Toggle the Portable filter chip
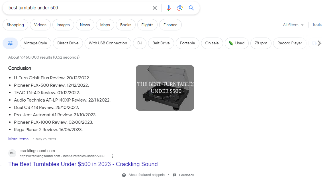Viewport: 333px width, 188px height. pyautogui.click(x=187, y=43)
